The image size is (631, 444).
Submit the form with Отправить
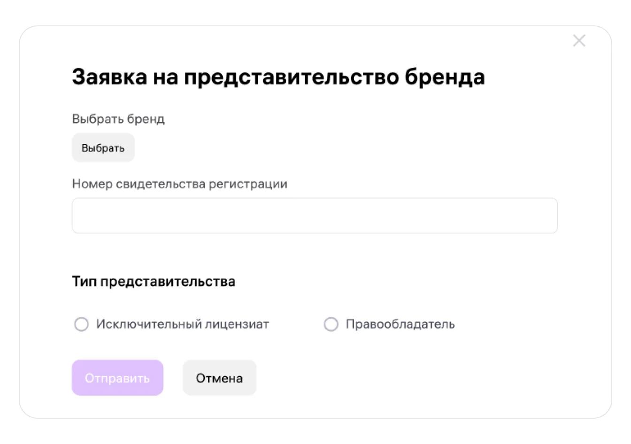pyautogui.click(x=117, y=378)
